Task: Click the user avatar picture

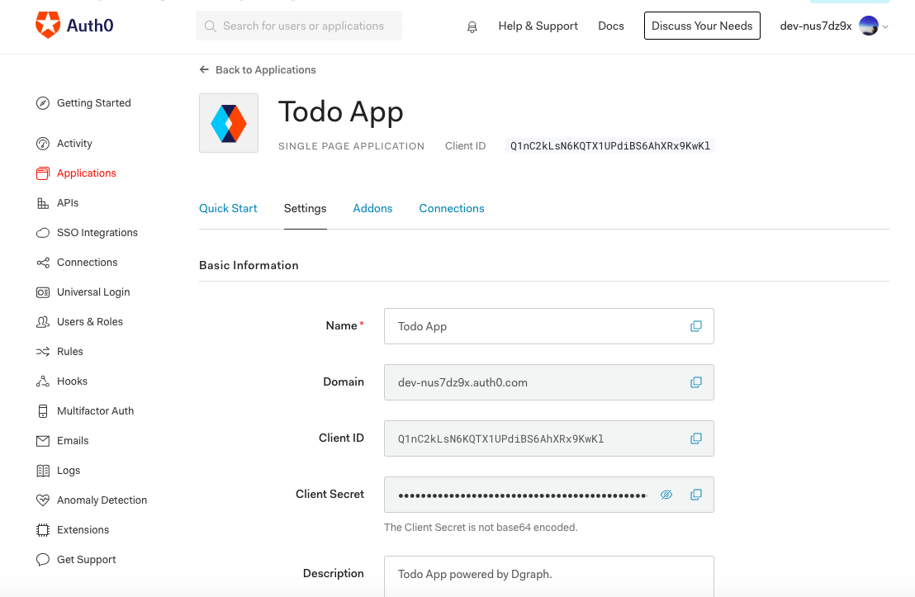Action: (x=868, y=26)
